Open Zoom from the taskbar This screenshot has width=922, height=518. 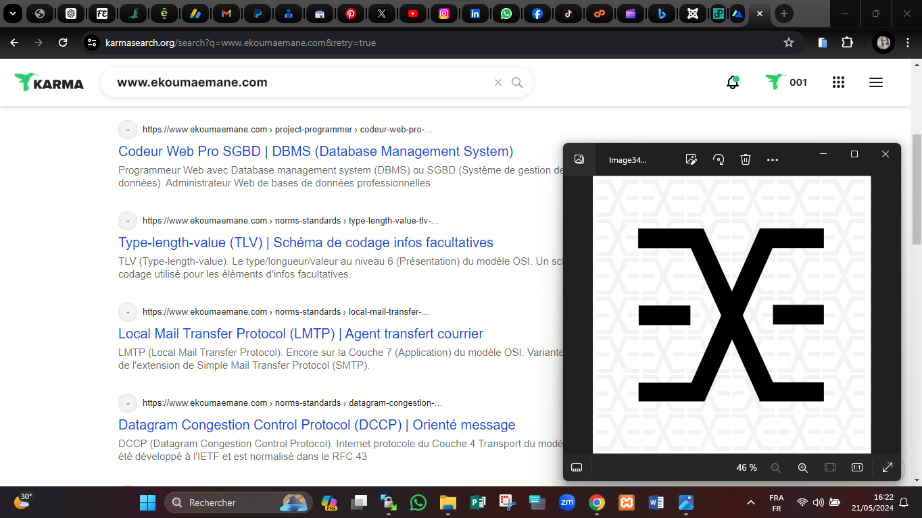tap(566, 502)
